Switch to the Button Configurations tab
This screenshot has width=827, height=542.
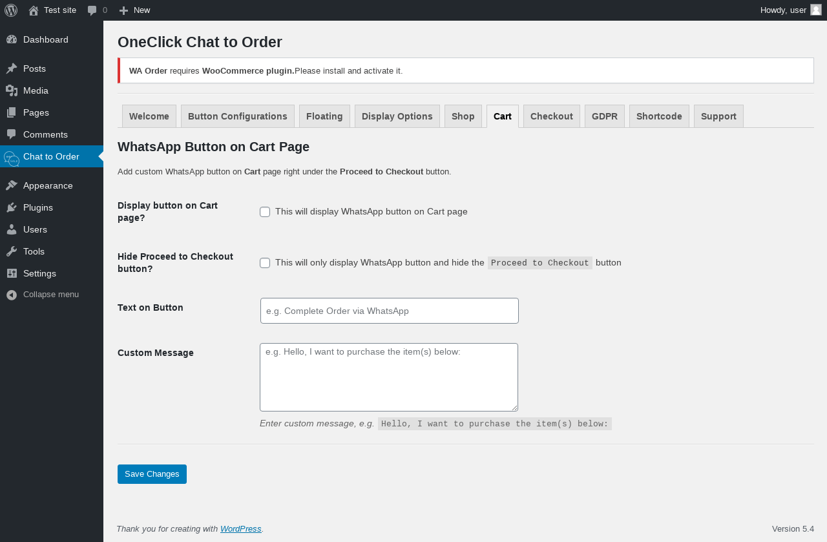pyautogui.click(x=238, y=116)
